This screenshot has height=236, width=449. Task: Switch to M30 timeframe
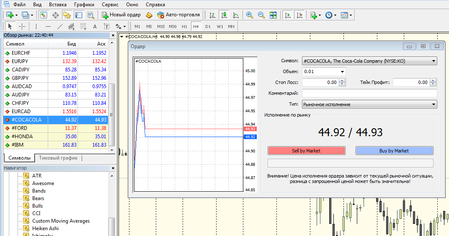coord(173,27)
